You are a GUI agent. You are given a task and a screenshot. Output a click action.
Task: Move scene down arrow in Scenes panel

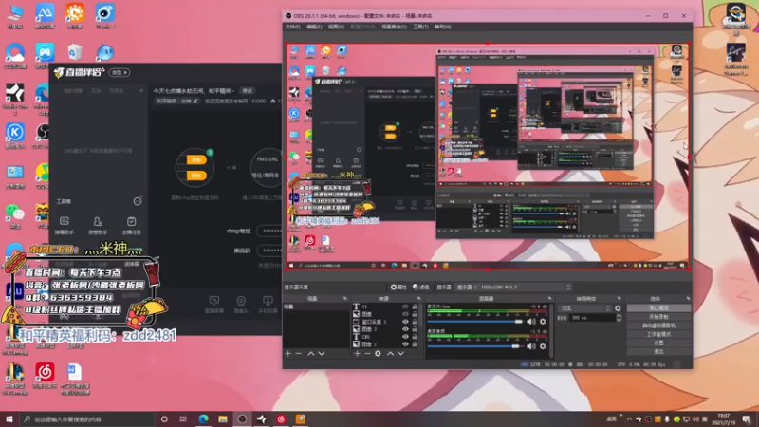(x=321, y=354)
